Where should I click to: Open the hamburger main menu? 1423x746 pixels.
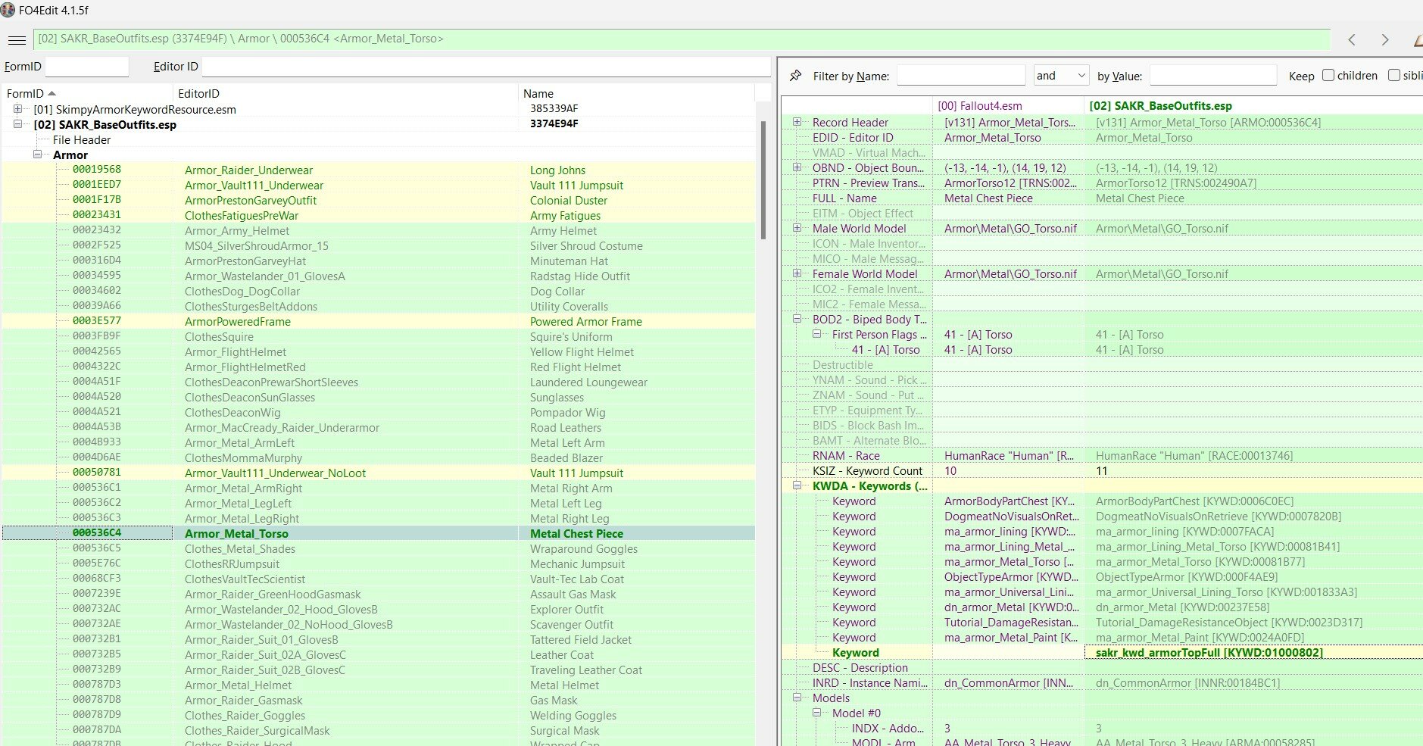[x=16, y=40]
